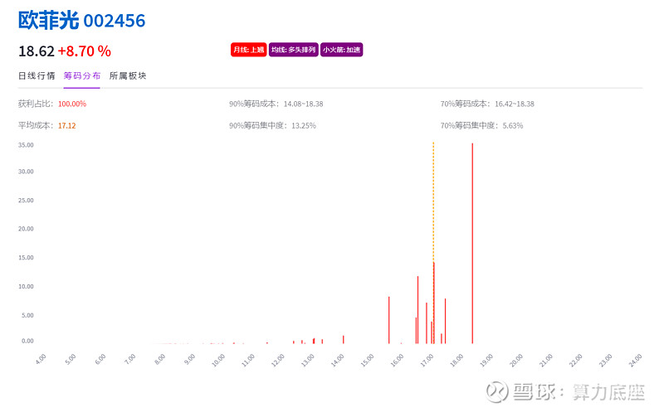Click the y-axis label 20.00
Screen dimensions: 664x412
[26, 229]
